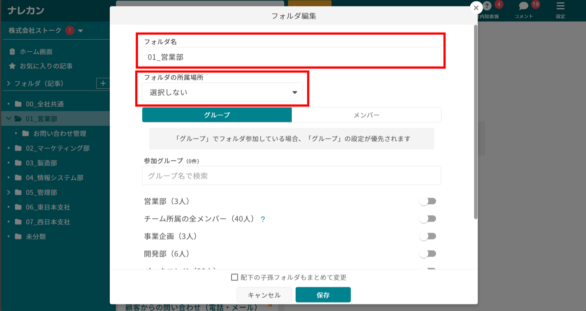Click the folder icon of お問い合わせ管理
The height and width of the screenshot is (311, 586).
(25, 133)
